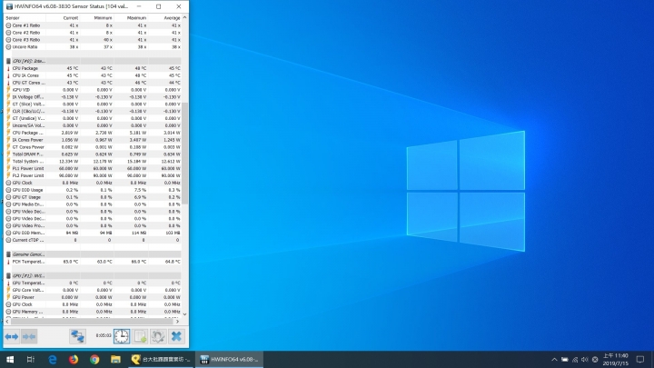The height and width of the screenshot is (368, 654).
Task: Close sensors using the blue X icon
Action: 176,336
